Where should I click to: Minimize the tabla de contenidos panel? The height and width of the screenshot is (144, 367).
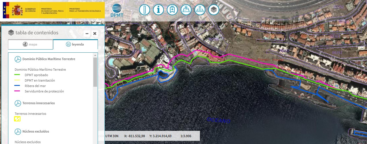pyautogui.click(x=87, y=33)
